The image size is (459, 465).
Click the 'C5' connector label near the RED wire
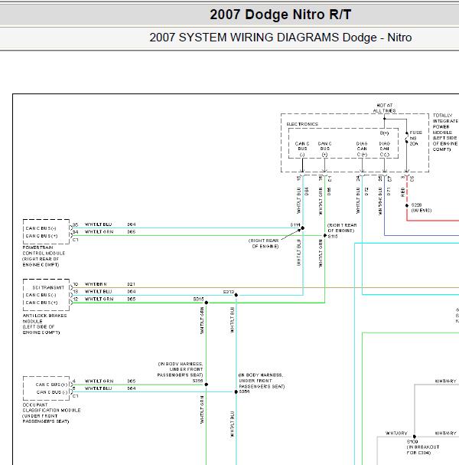[x=412, y=178]
